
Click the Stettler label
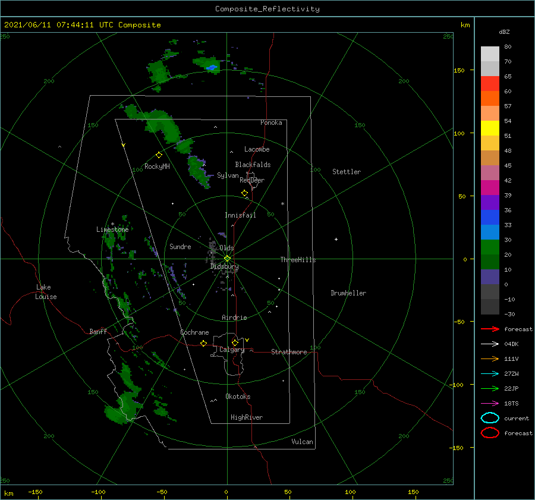click(347, 172)
